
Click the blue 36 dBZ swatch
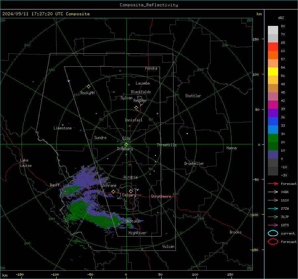273,121
